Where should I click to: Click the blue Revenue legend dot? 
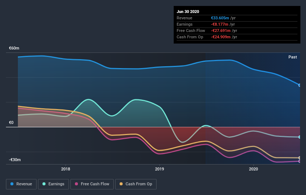pos(12,184)
